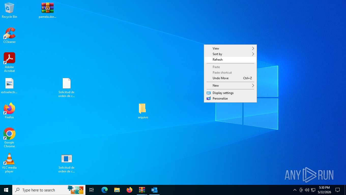
Task: Open the Recycle Bin desktop icon
Action: point(9,10)
